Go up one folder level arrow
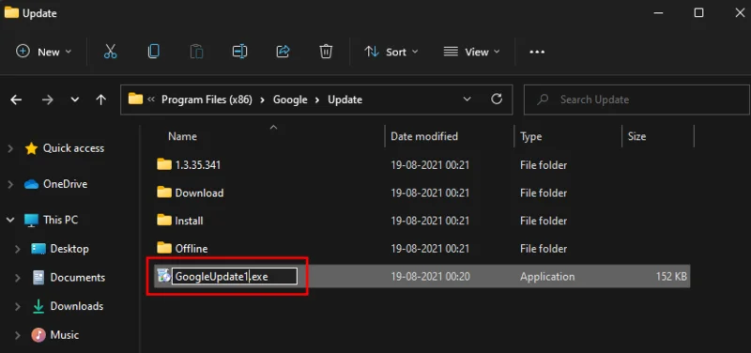Image resolution: width=751 pixels, height=353 pixels. click(x=100, y=100)
